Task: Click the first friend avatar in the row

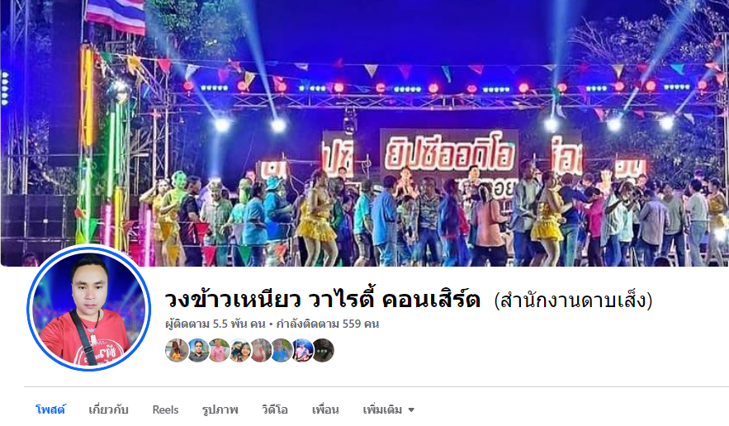Action: 177,350
